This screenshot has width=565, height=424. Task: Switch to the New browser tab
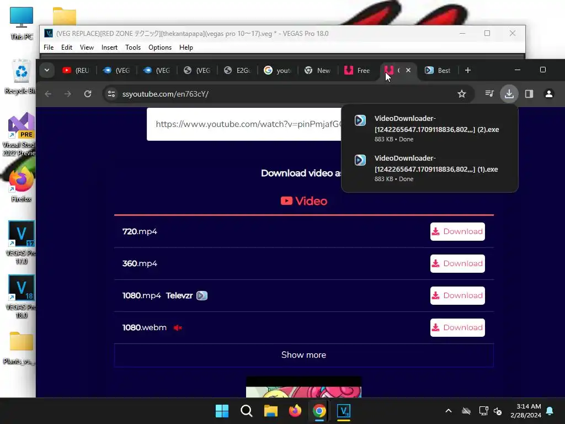pos(318,70)
